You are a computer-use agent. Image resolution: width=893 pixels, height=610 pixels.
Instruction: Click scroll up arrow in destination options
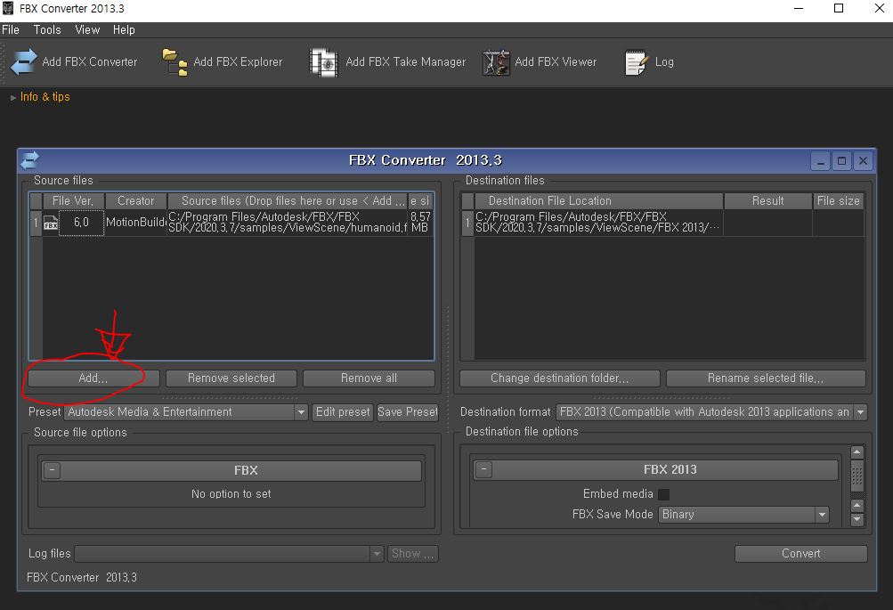click(x=857, y=452)
